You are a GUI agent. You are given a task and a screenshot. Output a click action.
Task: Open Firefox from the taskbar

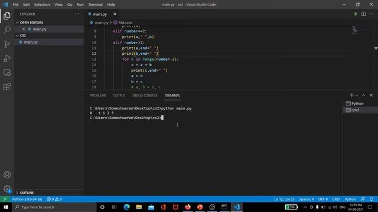click(x=188, y=207)
